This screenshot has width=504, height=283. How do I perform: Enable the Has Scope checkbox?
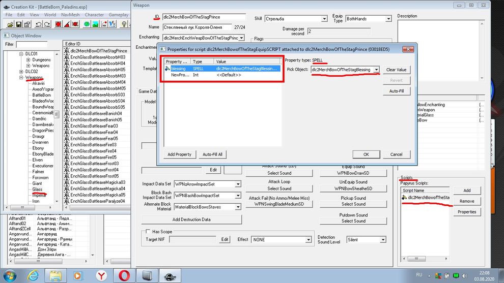click(x=148, y=232)
